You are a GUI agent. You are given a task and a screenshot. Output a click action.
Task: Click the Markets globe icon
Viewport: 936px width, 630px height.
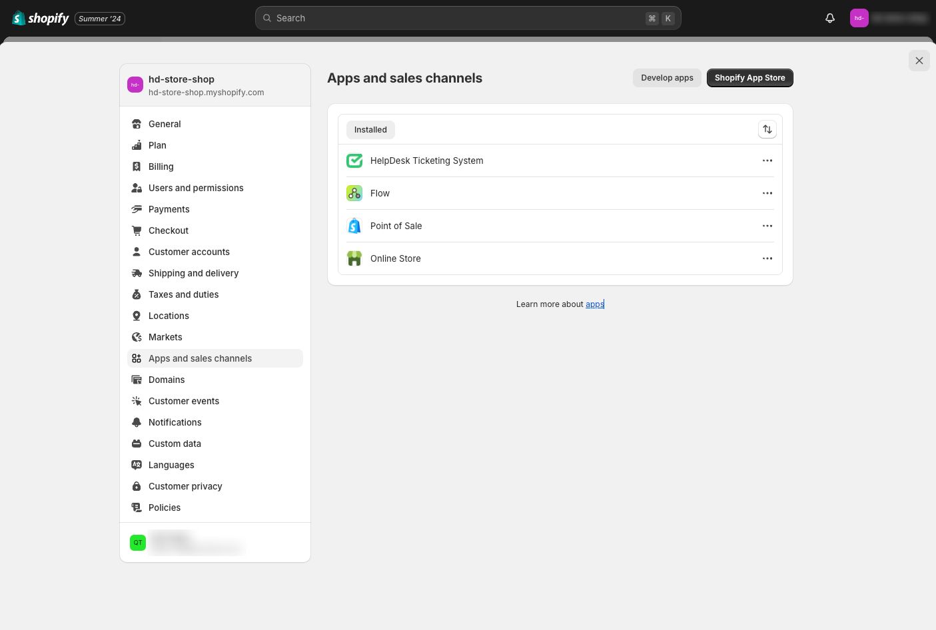pos(137,337)
